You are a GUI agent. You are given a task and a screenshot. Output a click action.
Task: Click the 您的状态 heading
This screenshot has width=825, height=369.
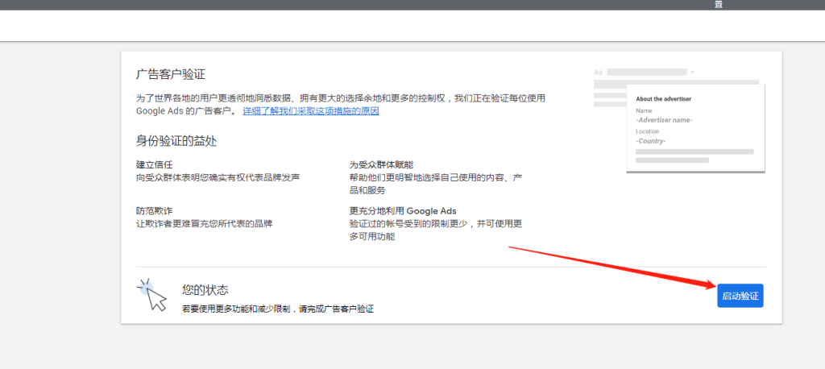coord(205,290)
